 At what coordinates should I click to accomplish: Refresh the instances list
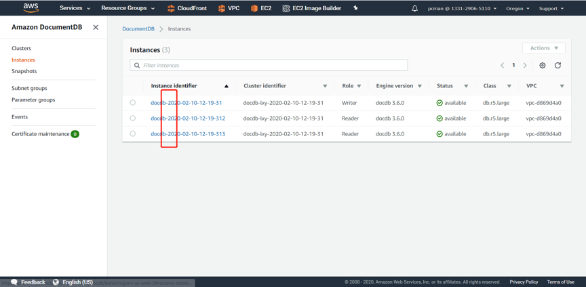(558, 66)
